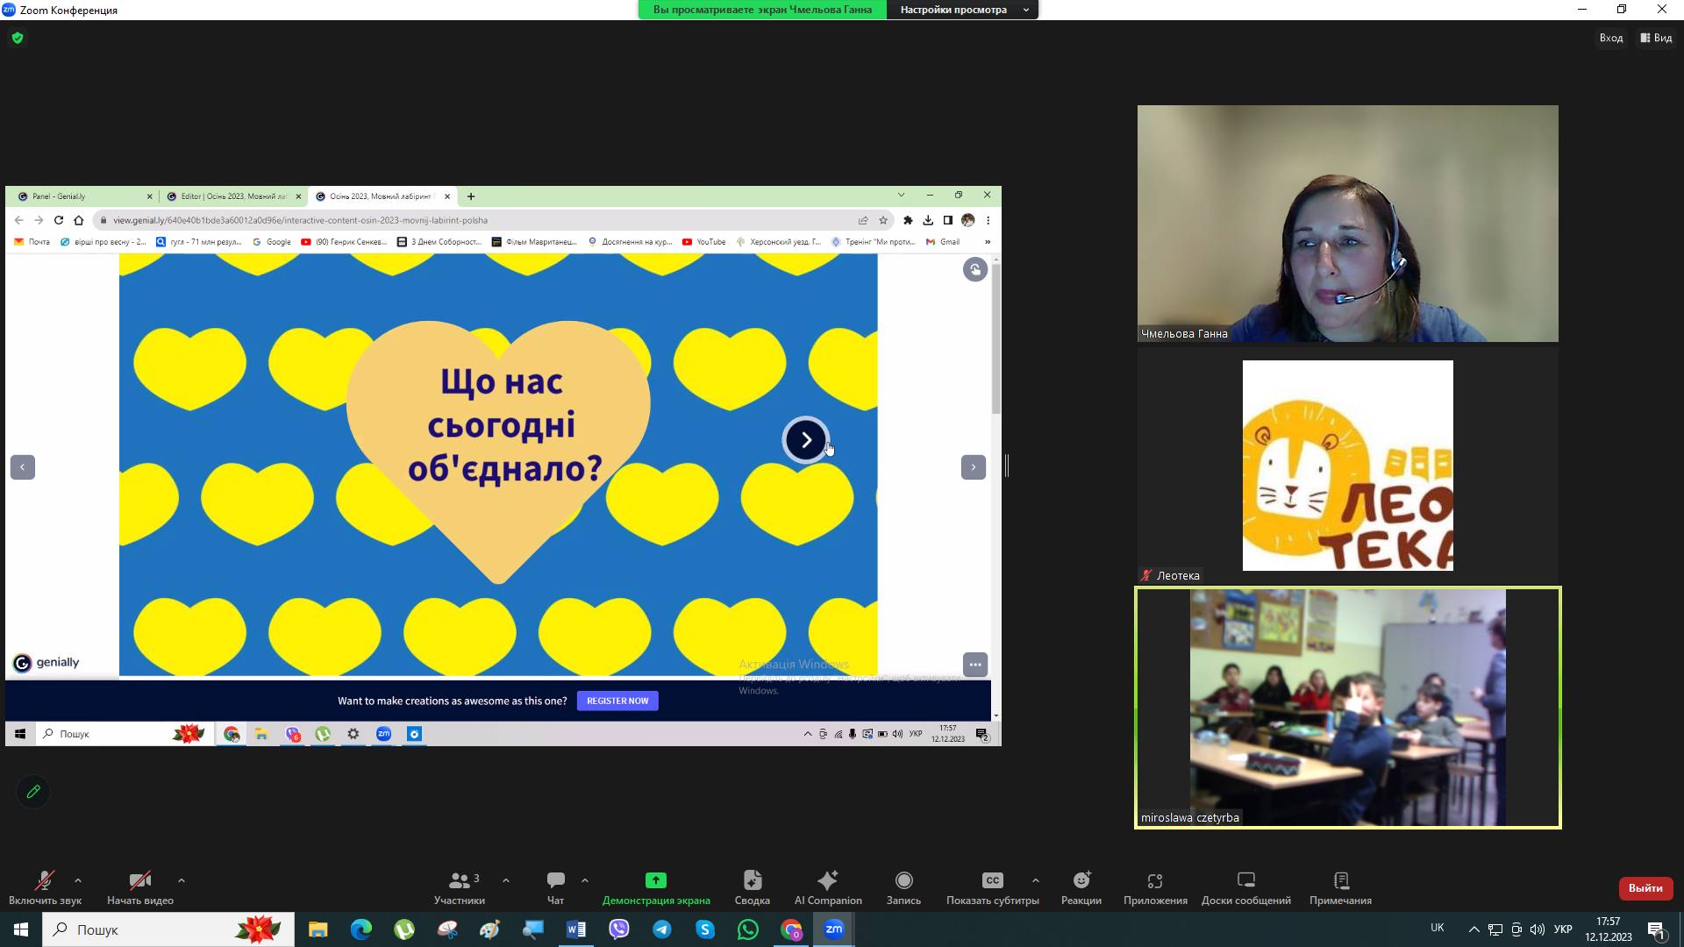
Task: Click the green annotation pencil icon
Action: pyautogui.click(x=33, y=792)
